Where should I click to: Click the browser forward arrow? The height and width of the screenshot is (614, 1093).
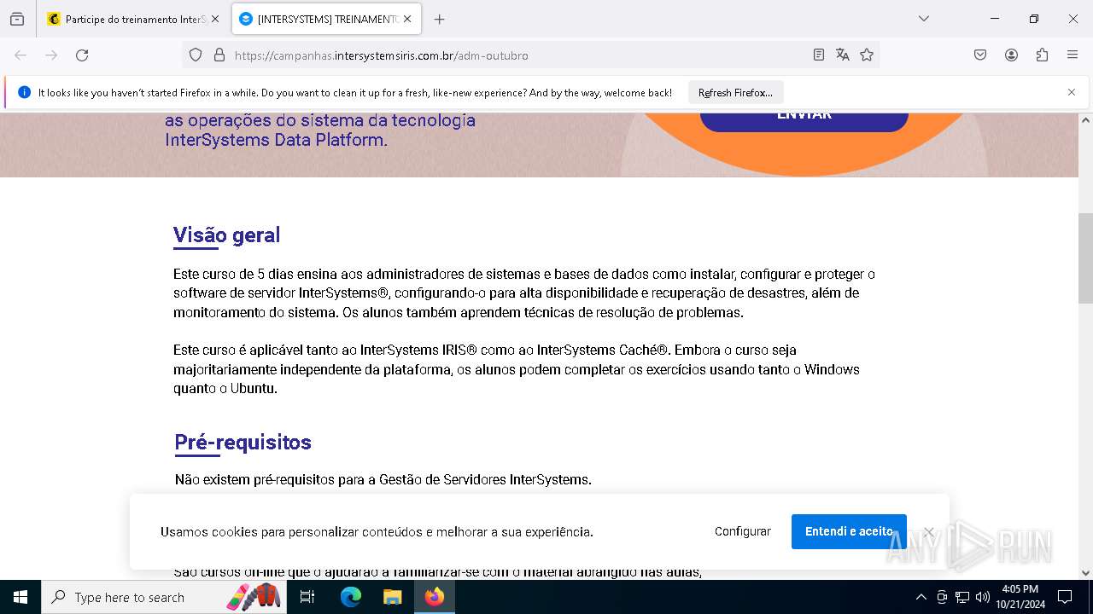point(51,55)
